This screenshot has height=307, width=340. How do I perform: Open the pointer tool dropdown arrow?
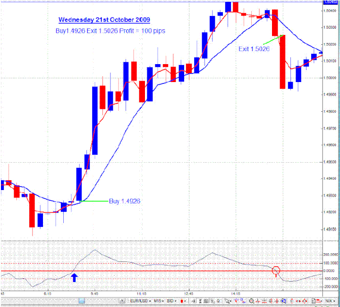[231, 301]
